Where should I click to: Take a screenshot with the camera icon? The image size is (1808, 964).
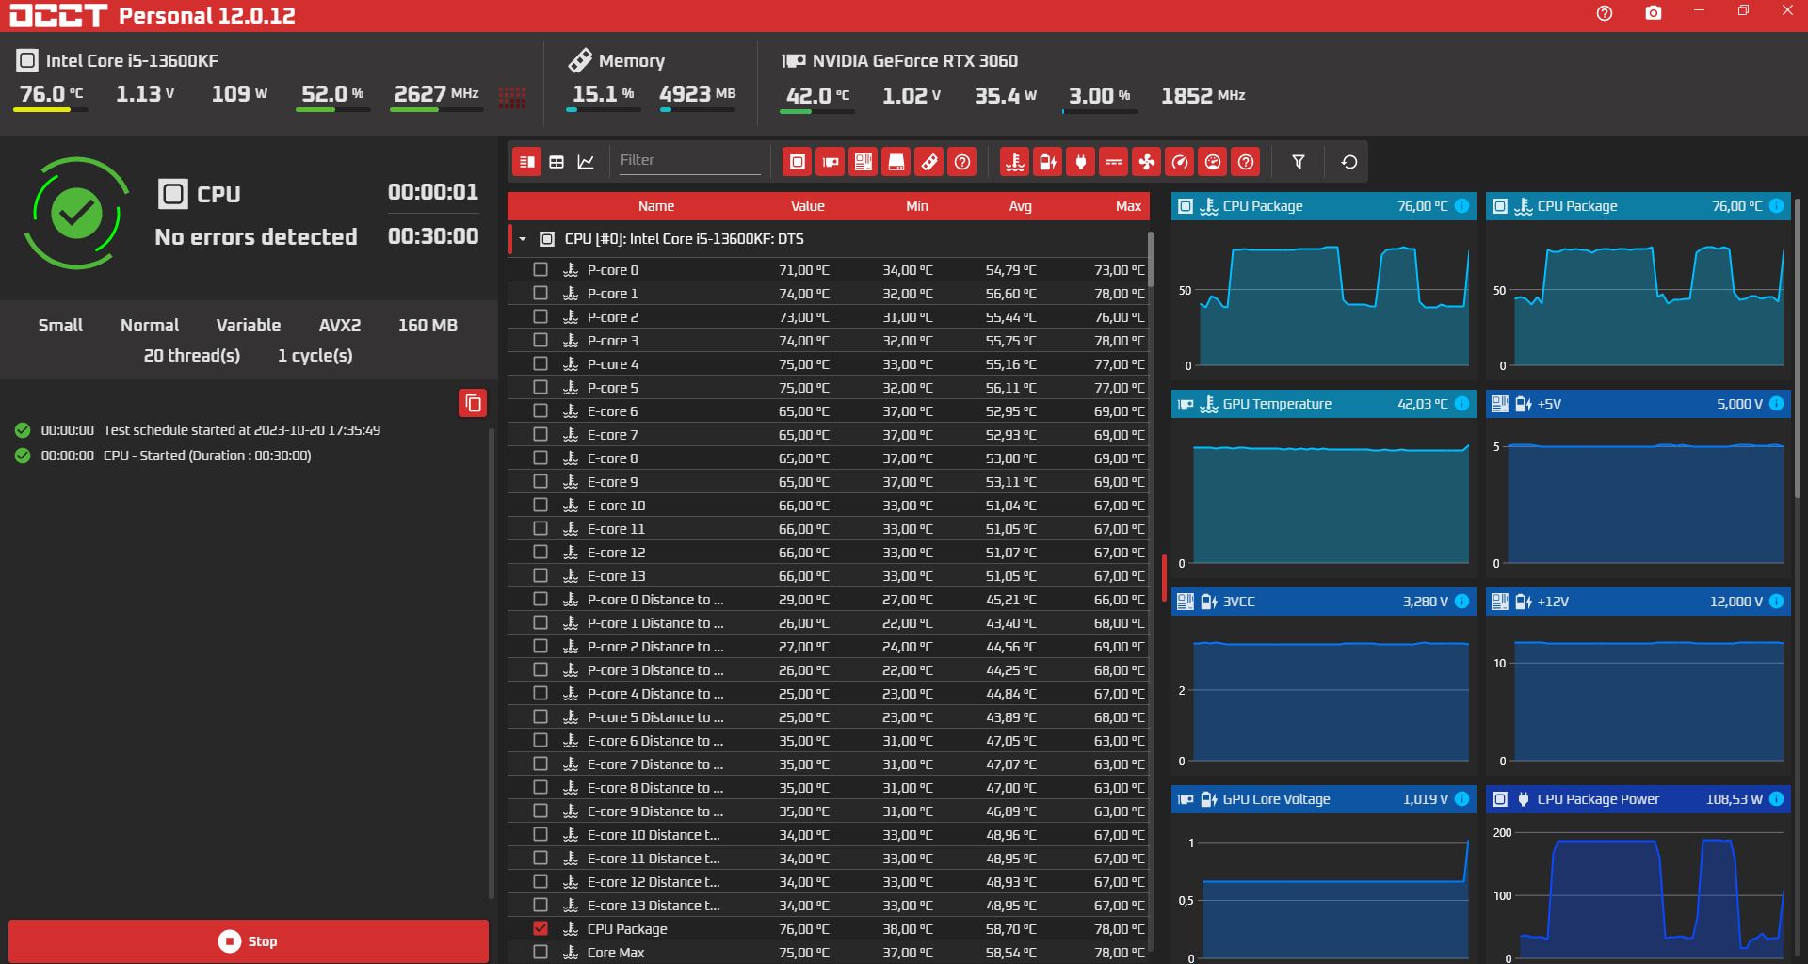click(x=1654, y=13)
